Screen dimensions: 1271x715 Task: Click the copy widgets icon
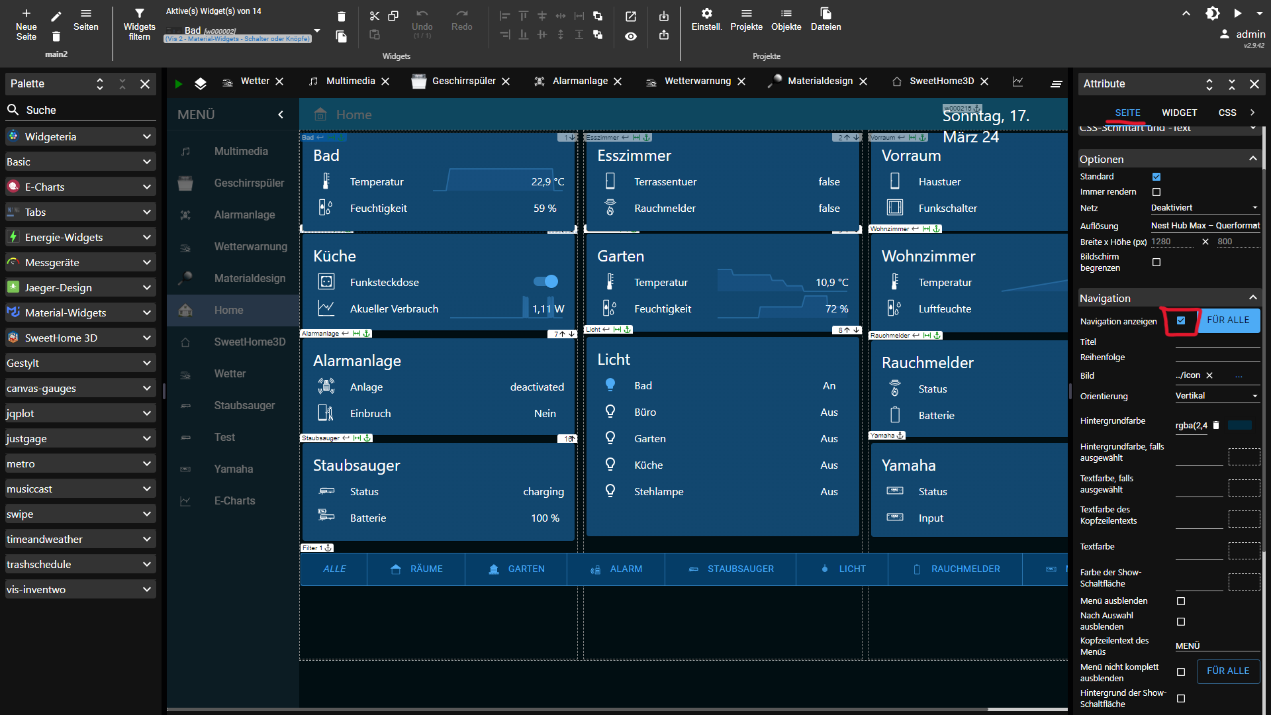click(393, 15)
